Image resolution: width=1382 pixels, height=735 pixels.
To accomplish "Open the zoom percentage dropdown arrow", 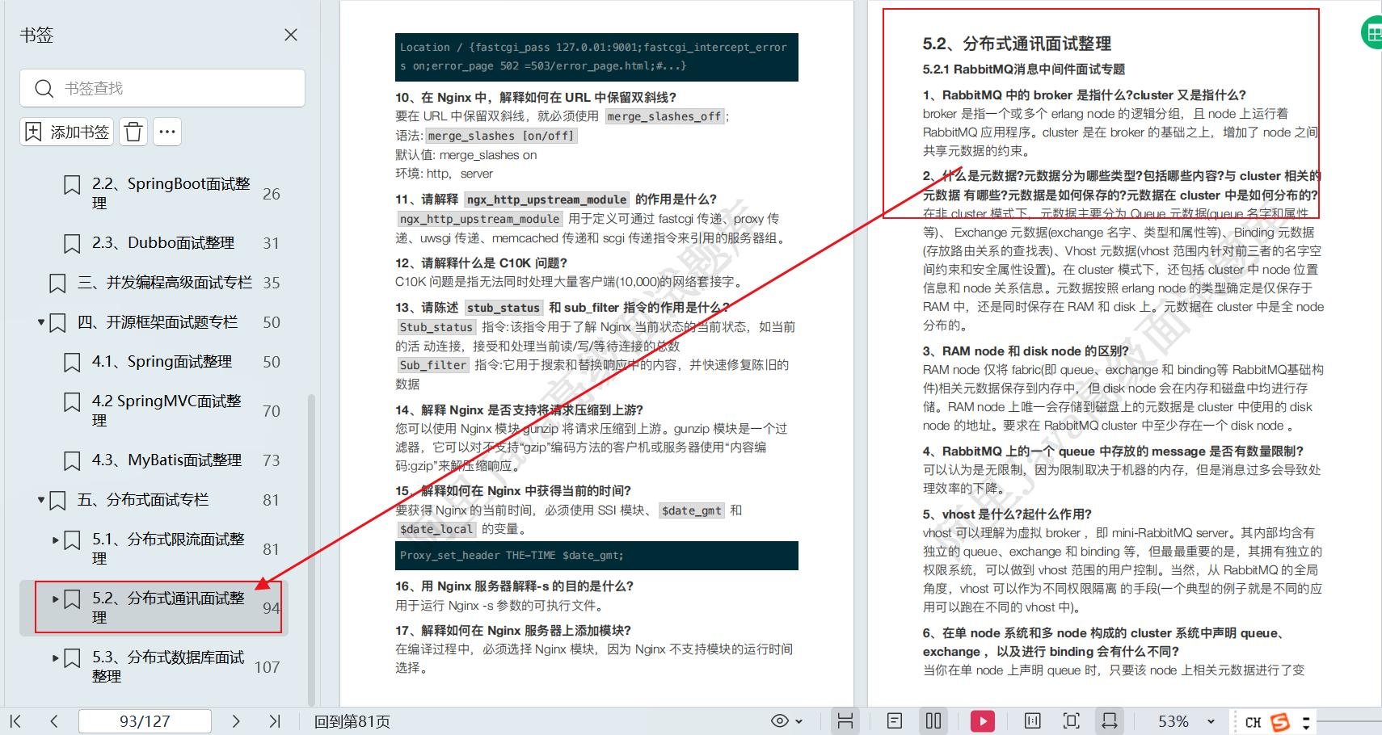I will coord(1211,721).
